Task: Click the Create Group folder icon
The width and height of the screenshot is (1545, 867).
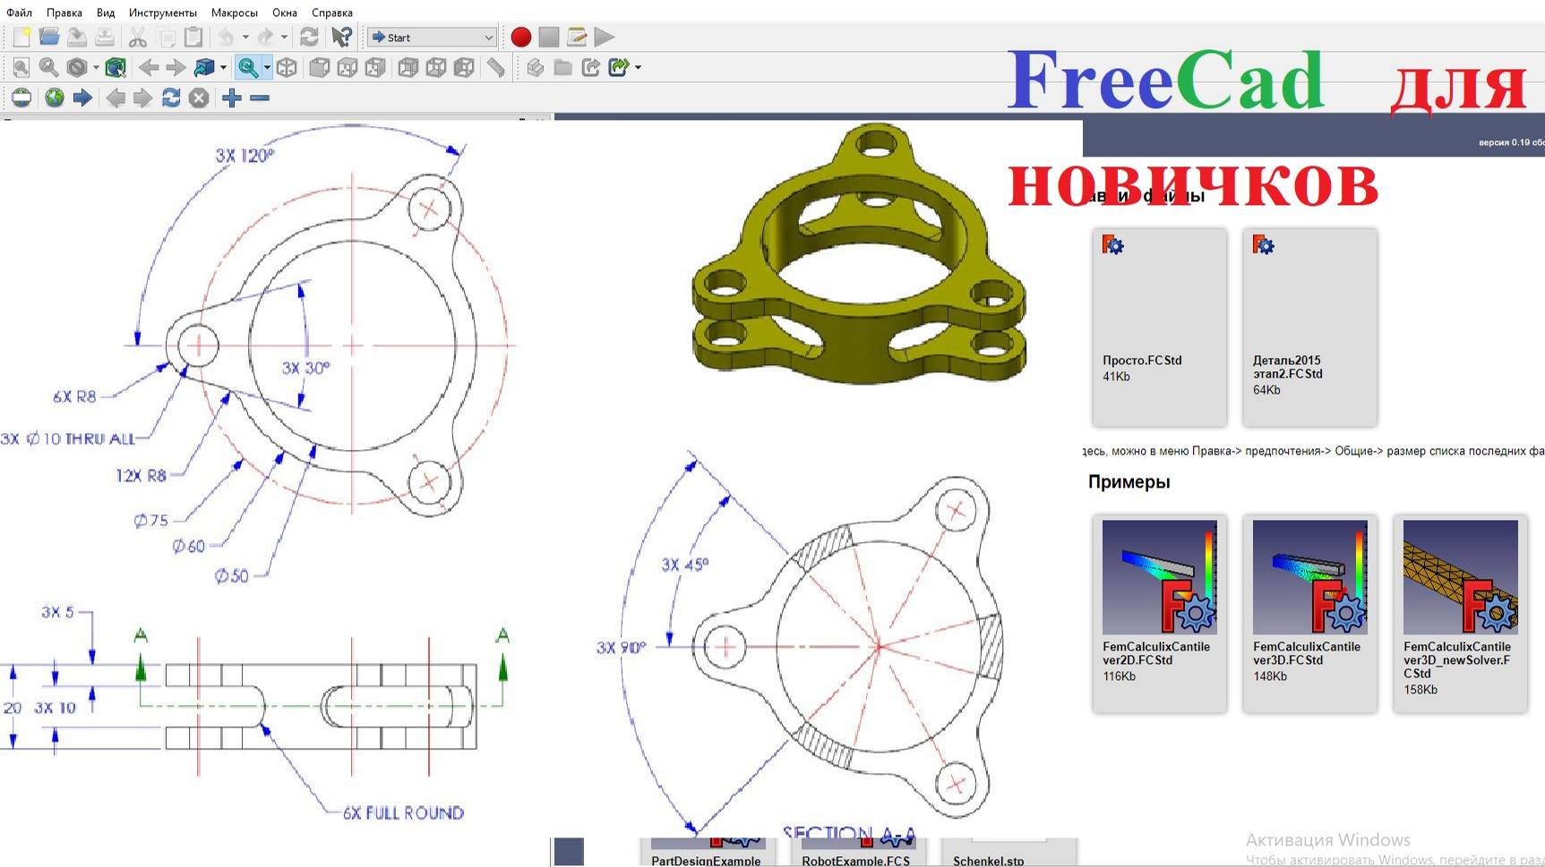Action: pyautogui.click(x=562, y=68)
